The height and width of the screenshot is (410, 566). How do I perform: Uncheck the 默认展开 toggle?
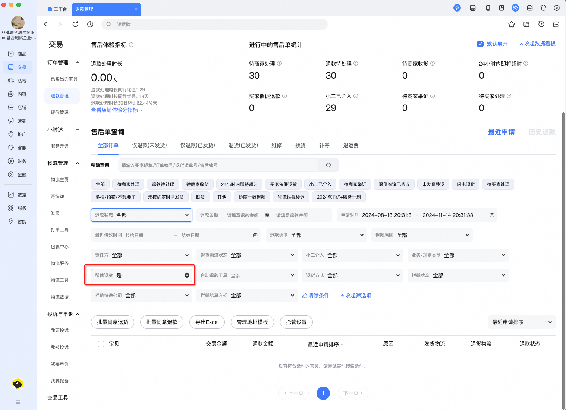(x=480, y=44)
